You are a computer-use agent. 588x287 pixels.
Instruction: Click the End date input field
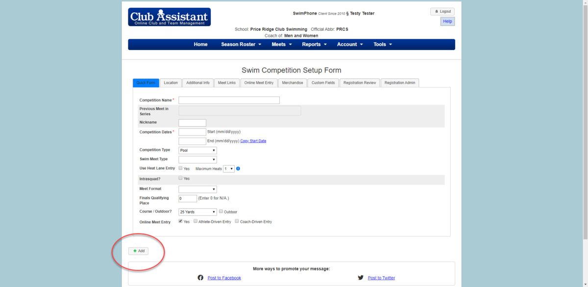point(192,141)
